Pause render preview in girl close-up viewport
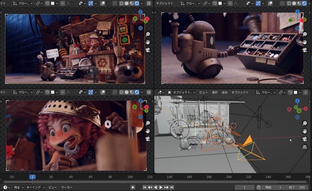Screen dimensions: 312x191 tap(149, 92)
